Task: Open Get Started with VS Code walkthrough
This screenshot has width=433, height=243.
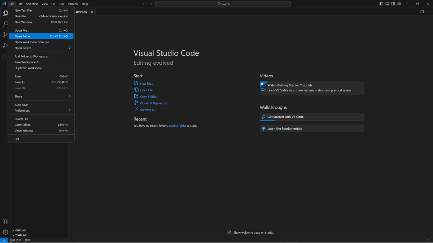Action: click(312, 117)
